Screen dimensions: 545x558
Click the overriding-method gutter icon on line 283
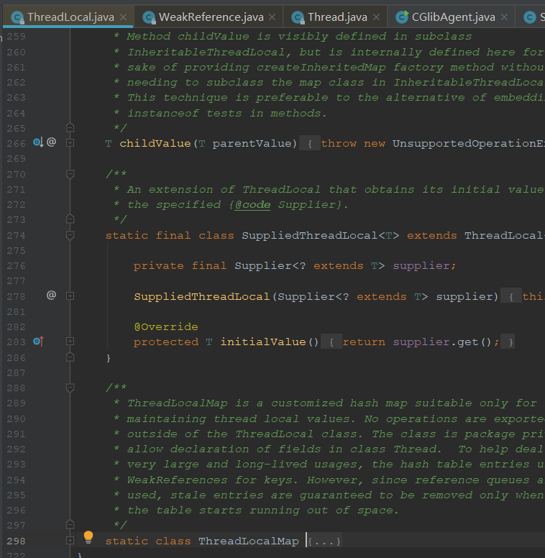38,342
